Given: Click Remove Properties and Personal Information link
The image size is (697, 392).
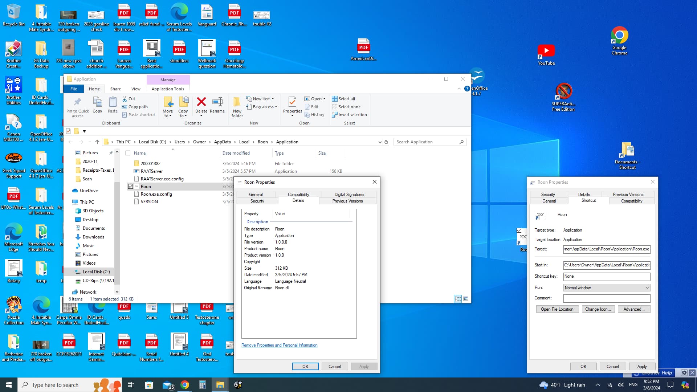Looking at the screenshot, I should tap(279, 345).
